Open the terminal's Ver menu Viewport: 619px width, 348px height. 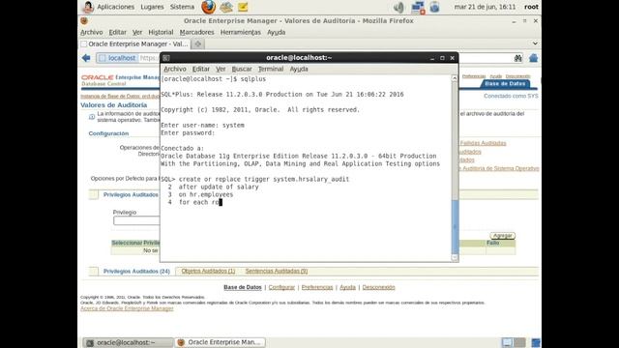(221, 69)
